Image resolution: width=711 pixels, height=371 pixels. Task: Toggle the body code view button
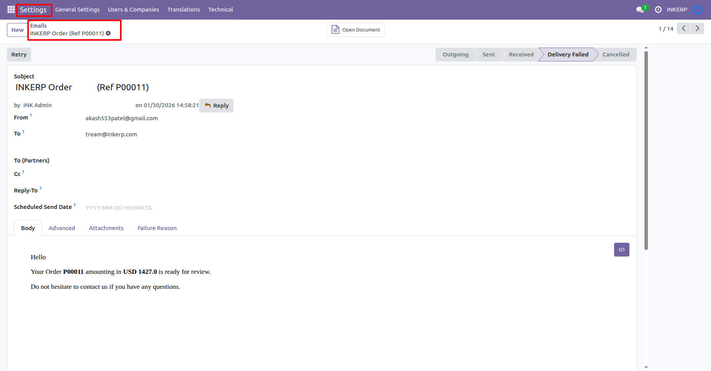point(622,250)
